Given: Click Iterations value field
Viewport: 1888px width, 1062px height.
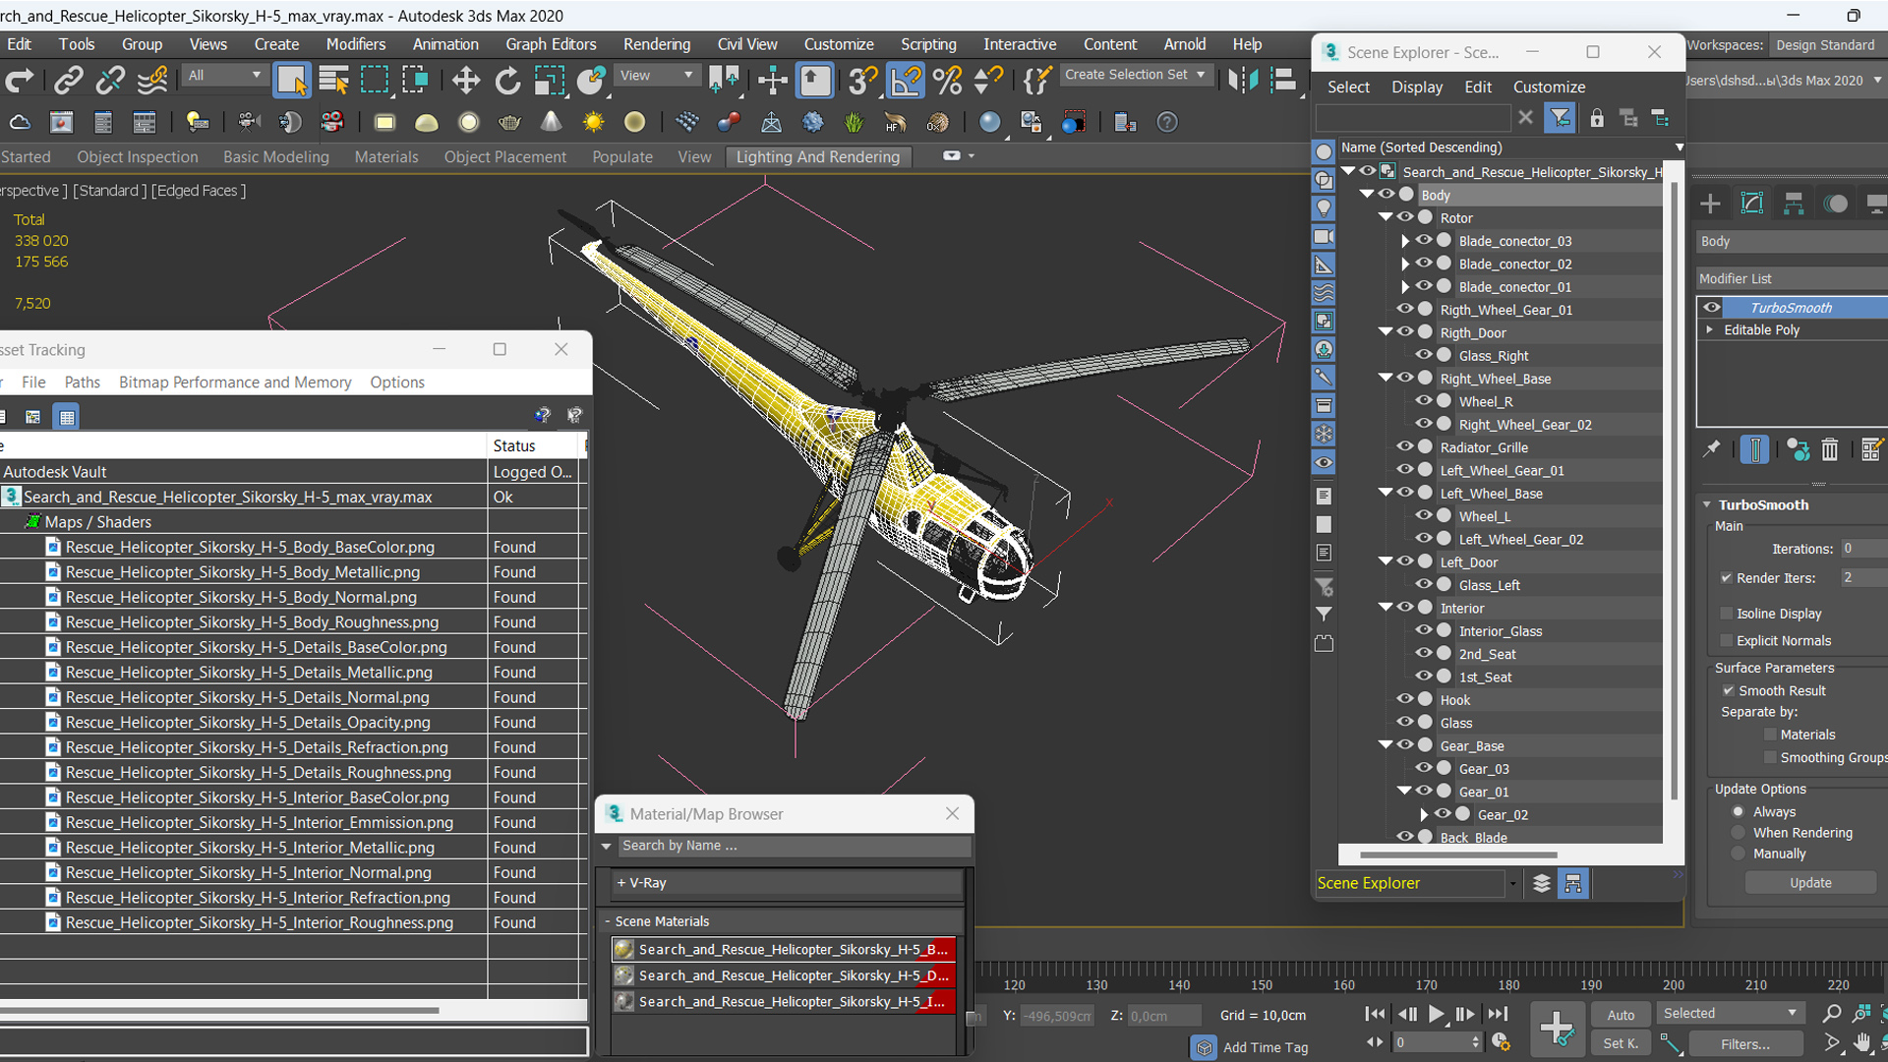Looking at the screenshot, I should tap(1862, 549).
